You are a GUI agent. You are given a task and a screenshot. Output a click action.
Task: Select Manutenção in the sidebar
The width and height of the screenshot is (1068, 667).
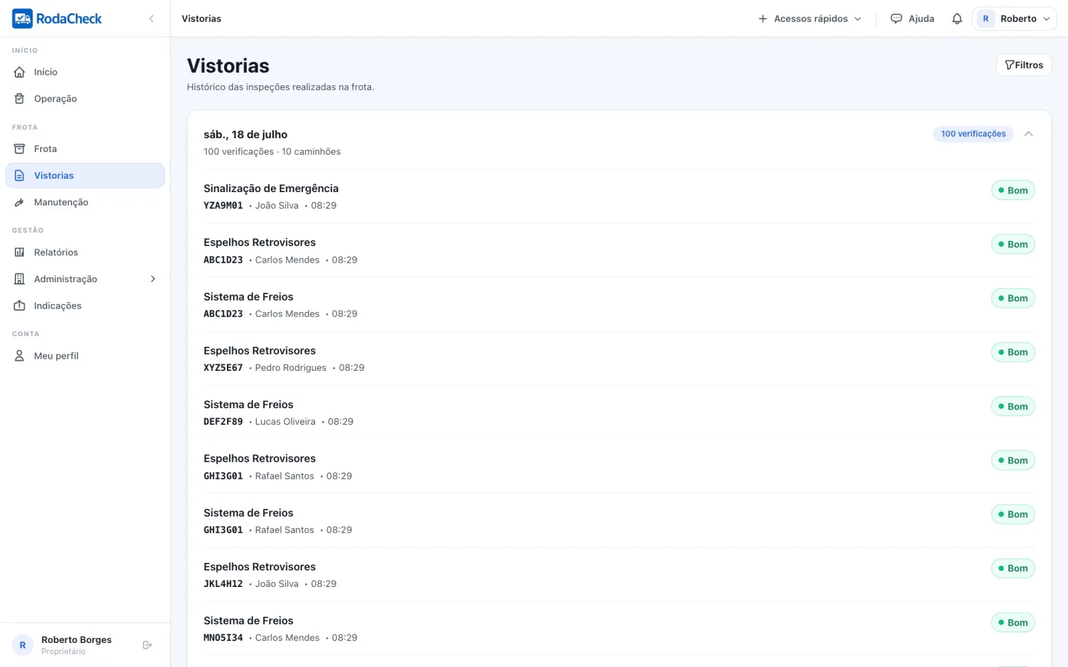click(x=85, y=202)
